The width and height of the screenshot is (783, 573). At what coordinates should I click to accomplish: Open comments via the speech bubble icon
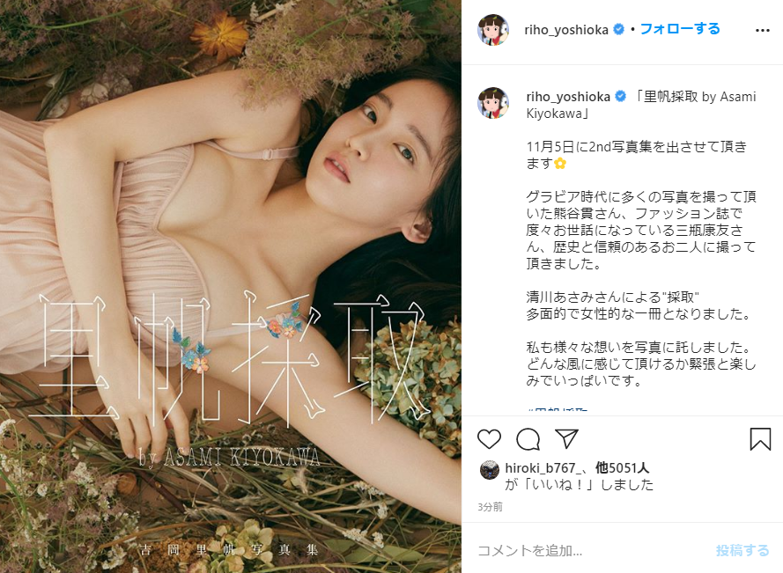click(528, 439)
